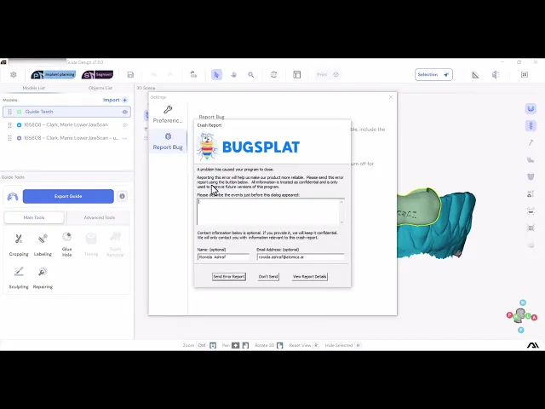Click the mesh wireframe icon in right sidebar
Screen dimensions: 545x409
(531, 228)
